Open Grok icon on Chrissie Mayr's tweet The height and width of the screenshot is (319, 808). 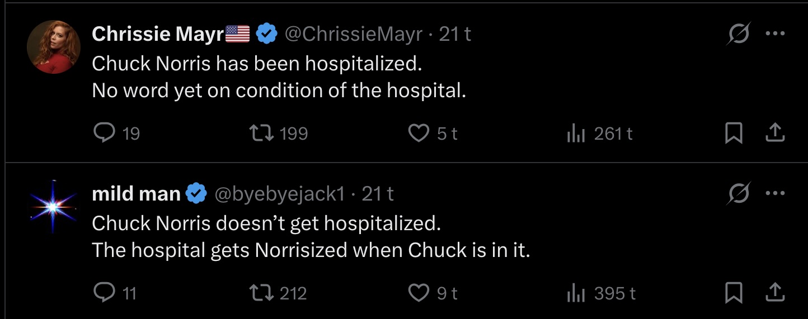pos(739,35)
